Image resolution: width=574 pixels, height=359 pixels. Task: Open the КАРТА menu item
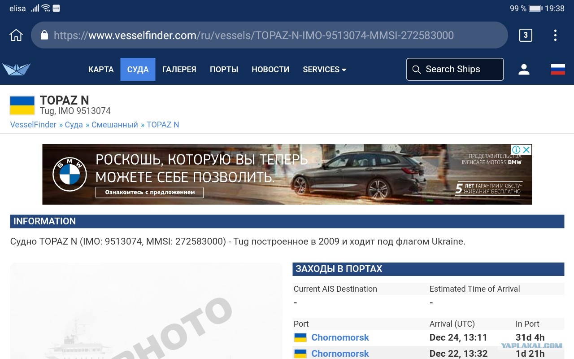[101, 70]
